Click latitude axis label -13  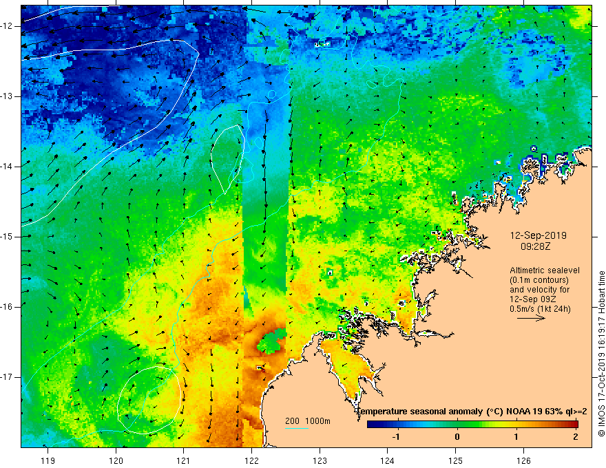click(x=8, y=96)
